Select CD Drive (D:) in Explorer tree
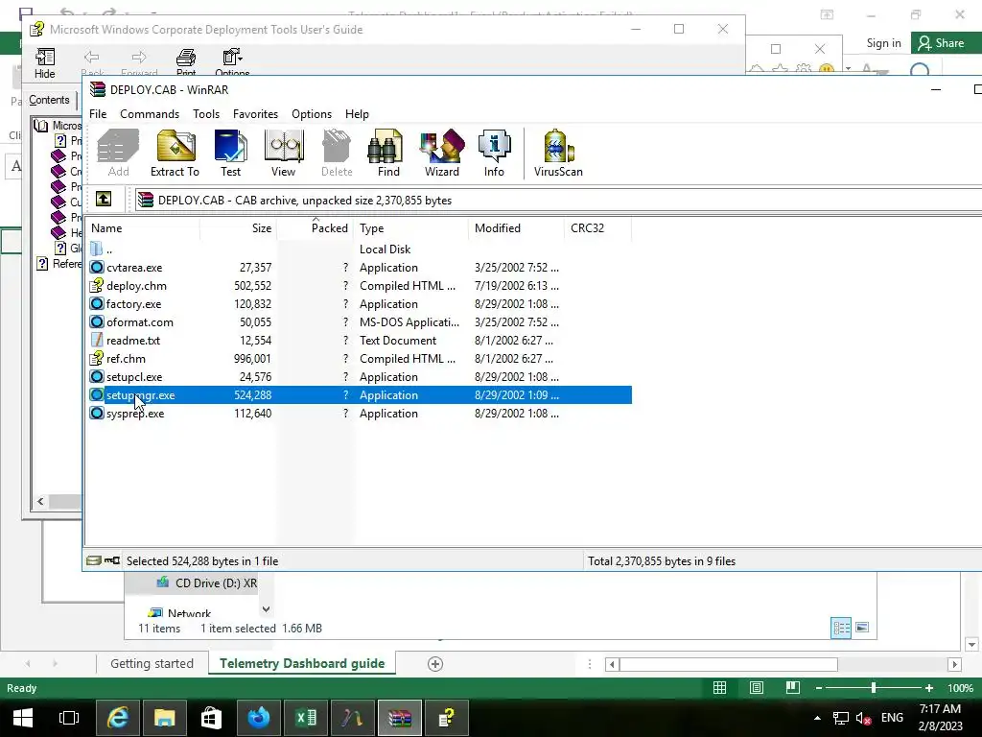The image size is (982, 737). click(216, 582)
